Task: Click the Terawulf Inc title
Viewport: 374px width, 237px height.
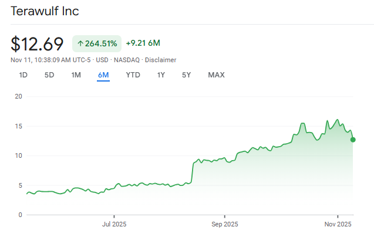Action: 45,11
